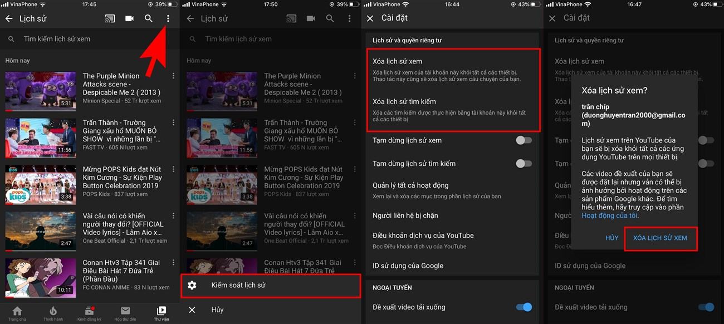This screenshot has height=324, width=724.
Task: Tap 'Lịch sử và quyền riêng tư' heading, undimmed settings
Action: click(x=407, y=40)
